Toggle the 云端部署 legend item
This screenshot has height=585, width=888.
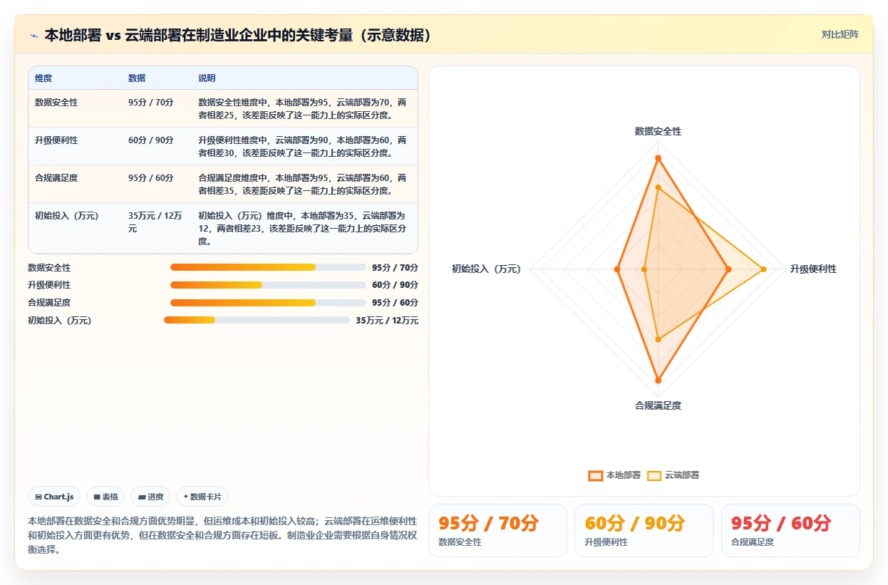coord(673,475)
